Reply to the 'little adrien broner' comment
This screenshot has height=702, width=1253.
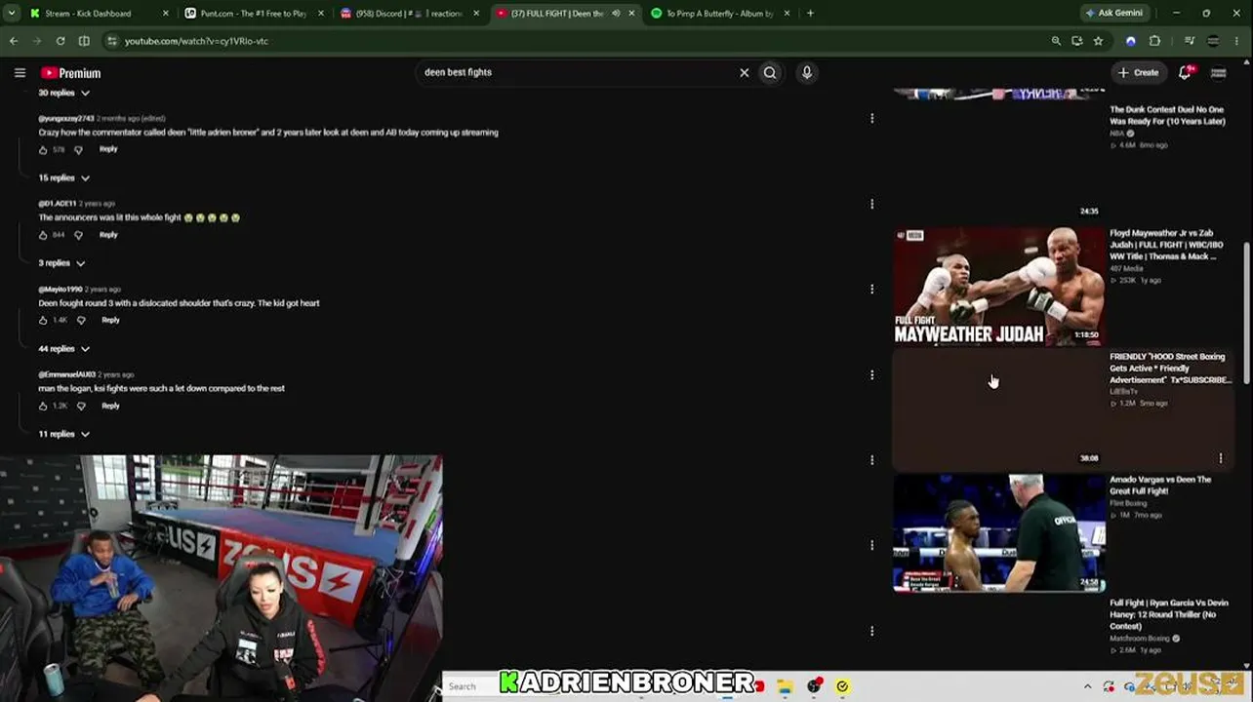(108, 149)
